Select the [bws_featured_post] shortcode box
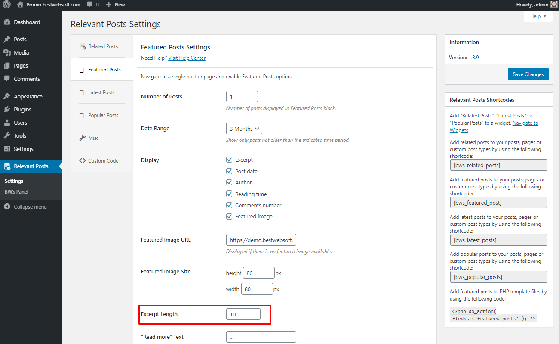 [x=498, y=203]
